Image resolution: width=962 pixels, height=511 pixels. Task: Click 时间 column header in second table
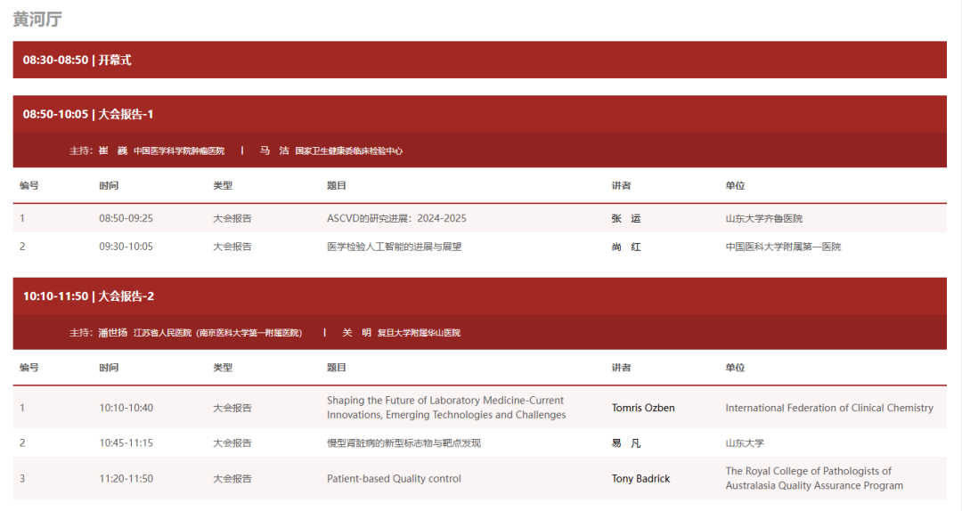click(x=109, y=368)
